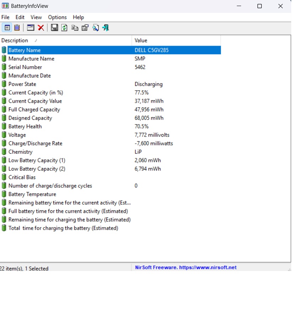Image resolution: width=293 pixels, height=332 pixels.
Task: Open the File menu
Action: coord(5,17)
